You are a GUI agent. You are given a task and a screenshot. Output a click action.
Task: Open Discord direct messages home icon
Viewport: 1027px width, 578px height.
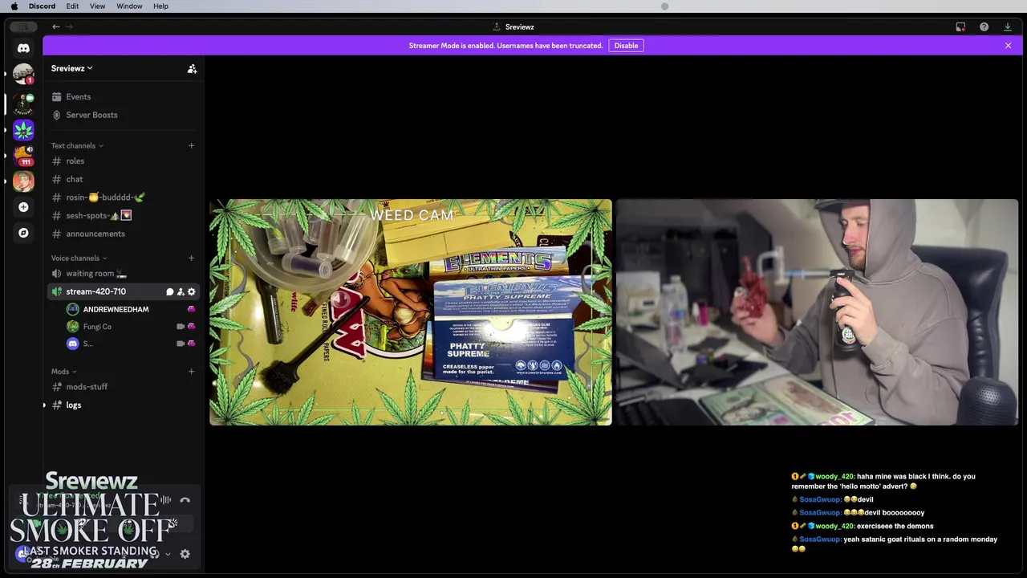23,48
